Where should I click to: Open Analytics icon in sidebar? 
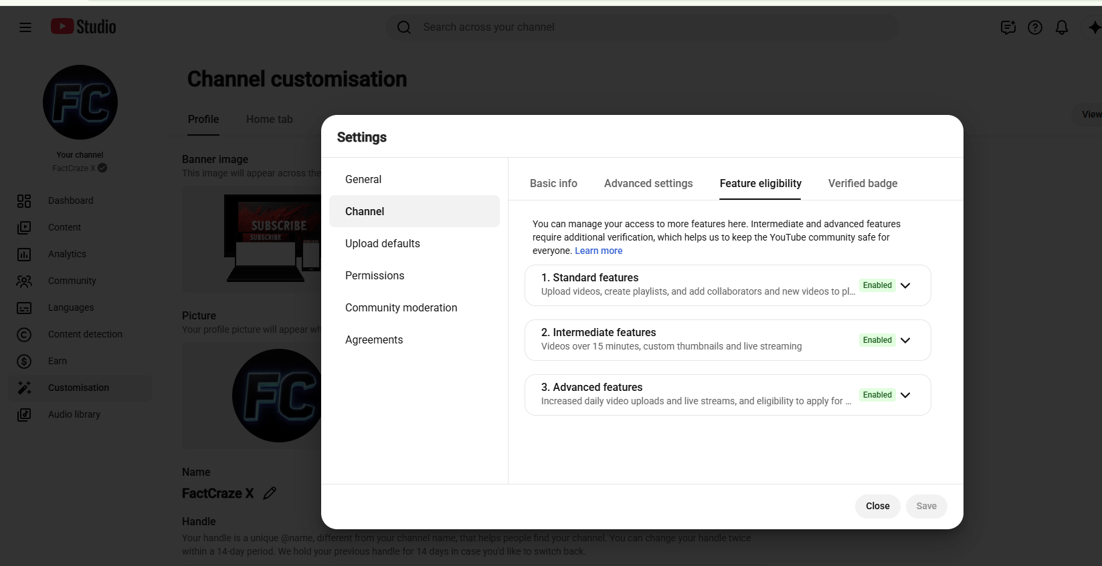(x=24, y=255)
